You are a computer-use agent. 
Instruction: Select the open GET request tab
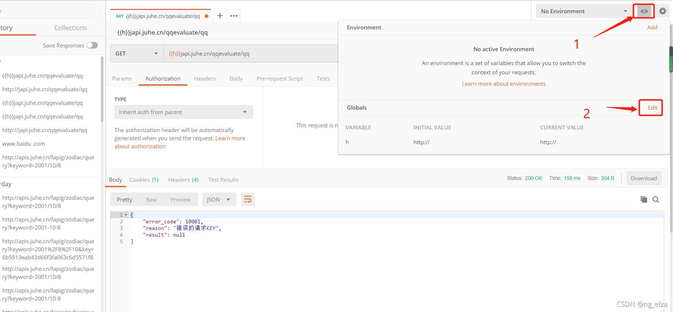[161, 16]
